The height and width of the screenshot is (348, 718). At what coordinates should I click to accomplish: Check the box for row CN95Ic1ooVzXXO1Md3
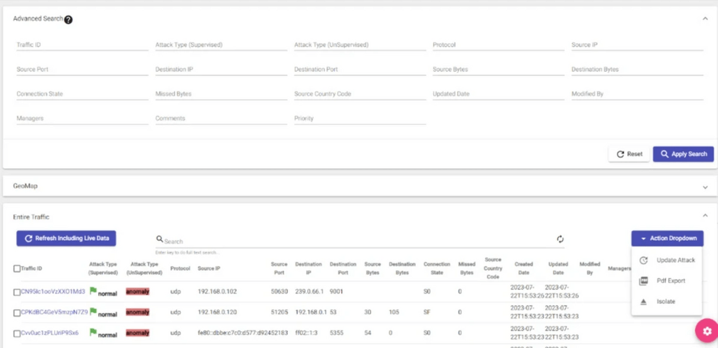17,292
